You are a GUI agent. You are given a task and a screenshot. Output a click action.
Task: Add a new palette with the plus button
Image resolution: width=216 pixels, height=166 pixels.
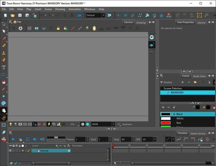(x=183, y=82)
